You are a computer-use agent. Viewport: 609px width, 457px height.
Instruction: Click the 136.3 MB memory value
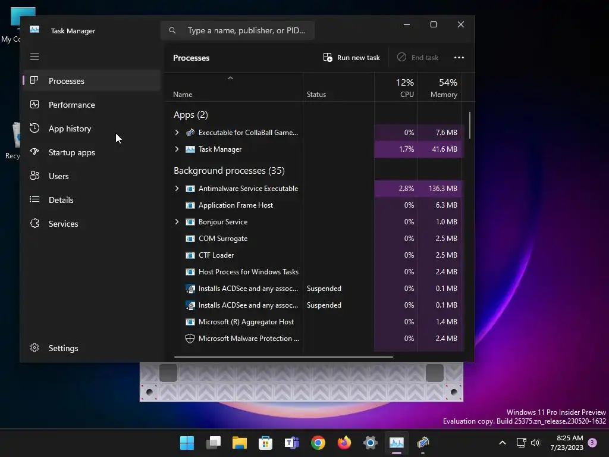(442, 189)
